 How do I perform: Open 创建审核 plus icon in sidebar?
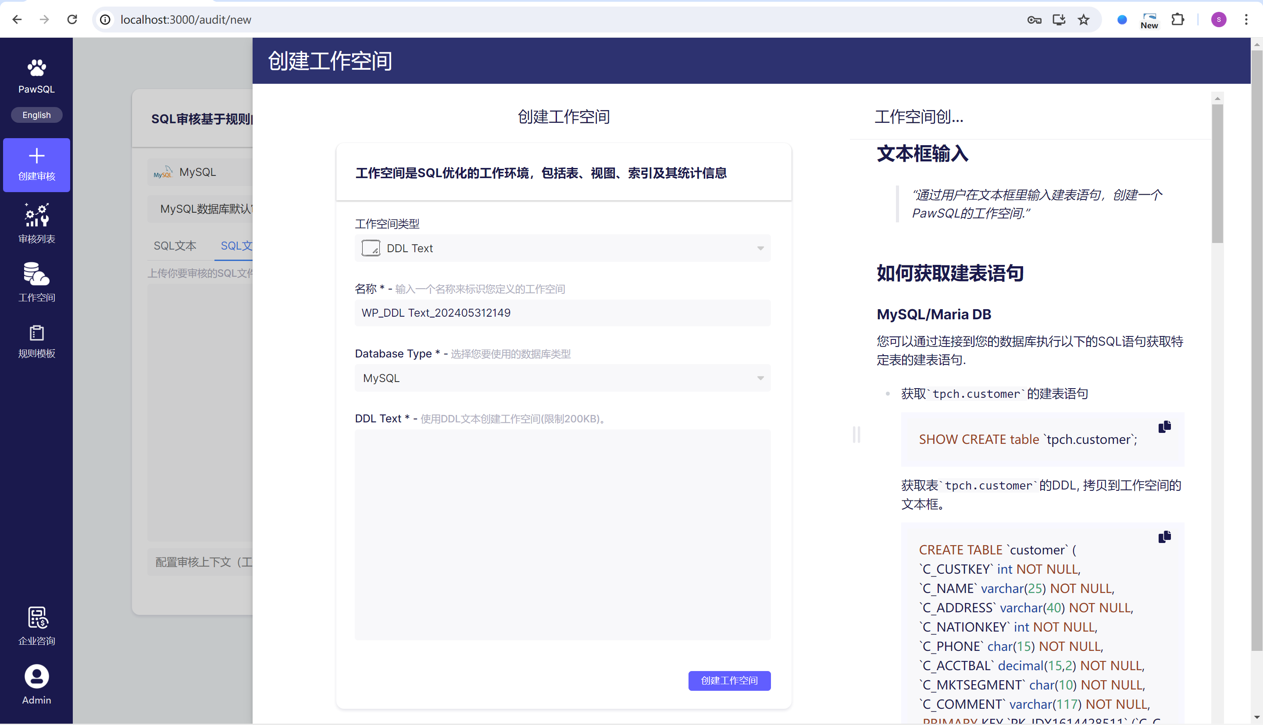point(36,156)
